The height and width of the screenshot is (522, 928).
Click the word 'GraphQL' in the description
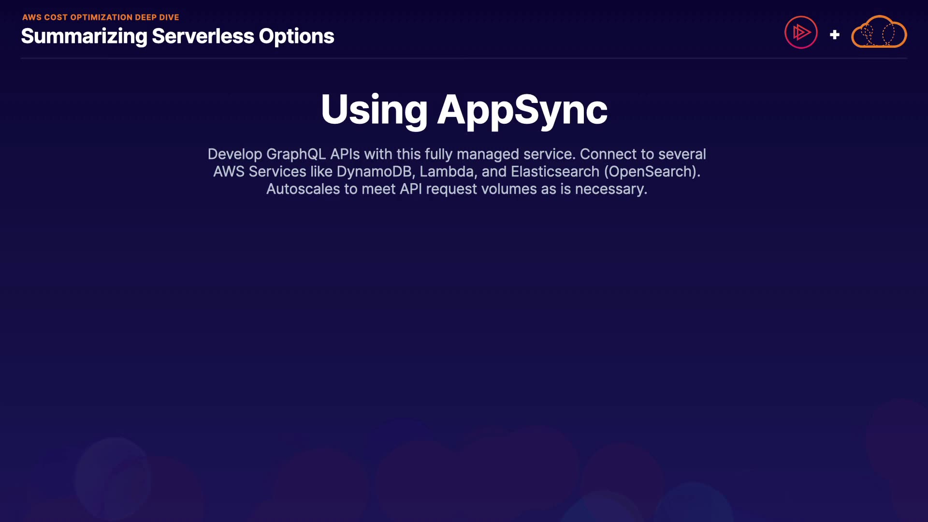point(296,154)
